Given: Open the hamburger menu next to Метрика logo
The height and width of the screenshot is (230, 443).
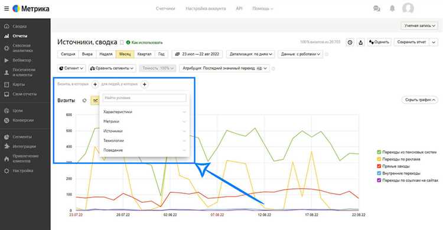Looking at the screenshot, I should pos(6,8).
